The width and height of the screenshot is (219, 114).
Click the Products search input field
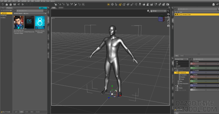30,11
